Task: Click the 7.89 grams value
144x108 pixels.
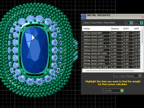Action: (114, 50)
